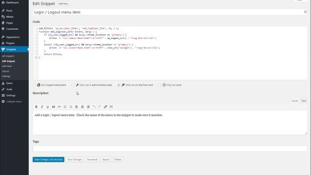Open Snippets Settings submenu item

tap(6, 76)
